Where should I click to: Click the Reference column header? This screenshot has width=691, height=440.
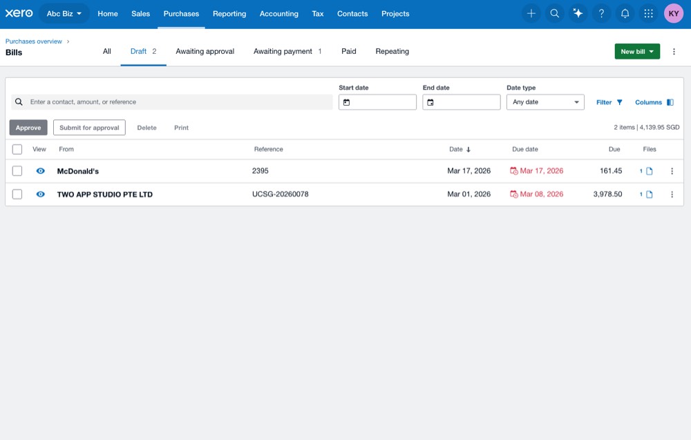point(268,149)
